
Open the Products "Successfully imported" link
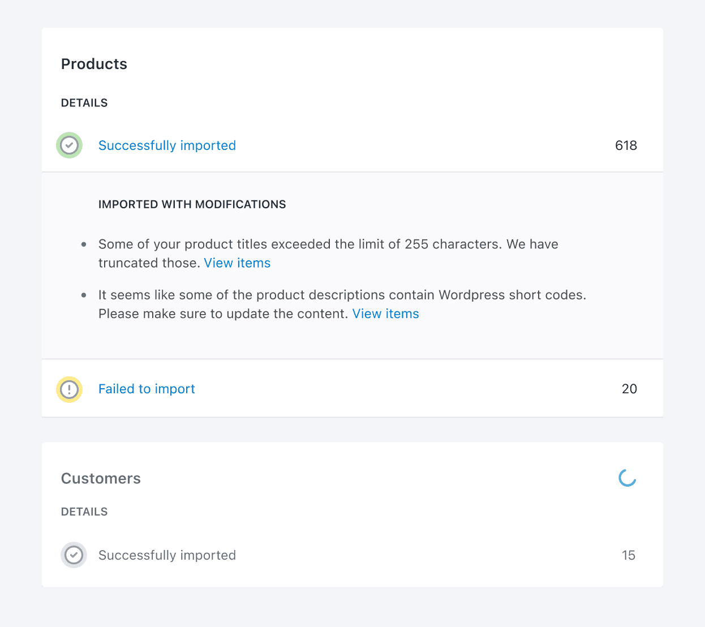(x=167, y=145)
